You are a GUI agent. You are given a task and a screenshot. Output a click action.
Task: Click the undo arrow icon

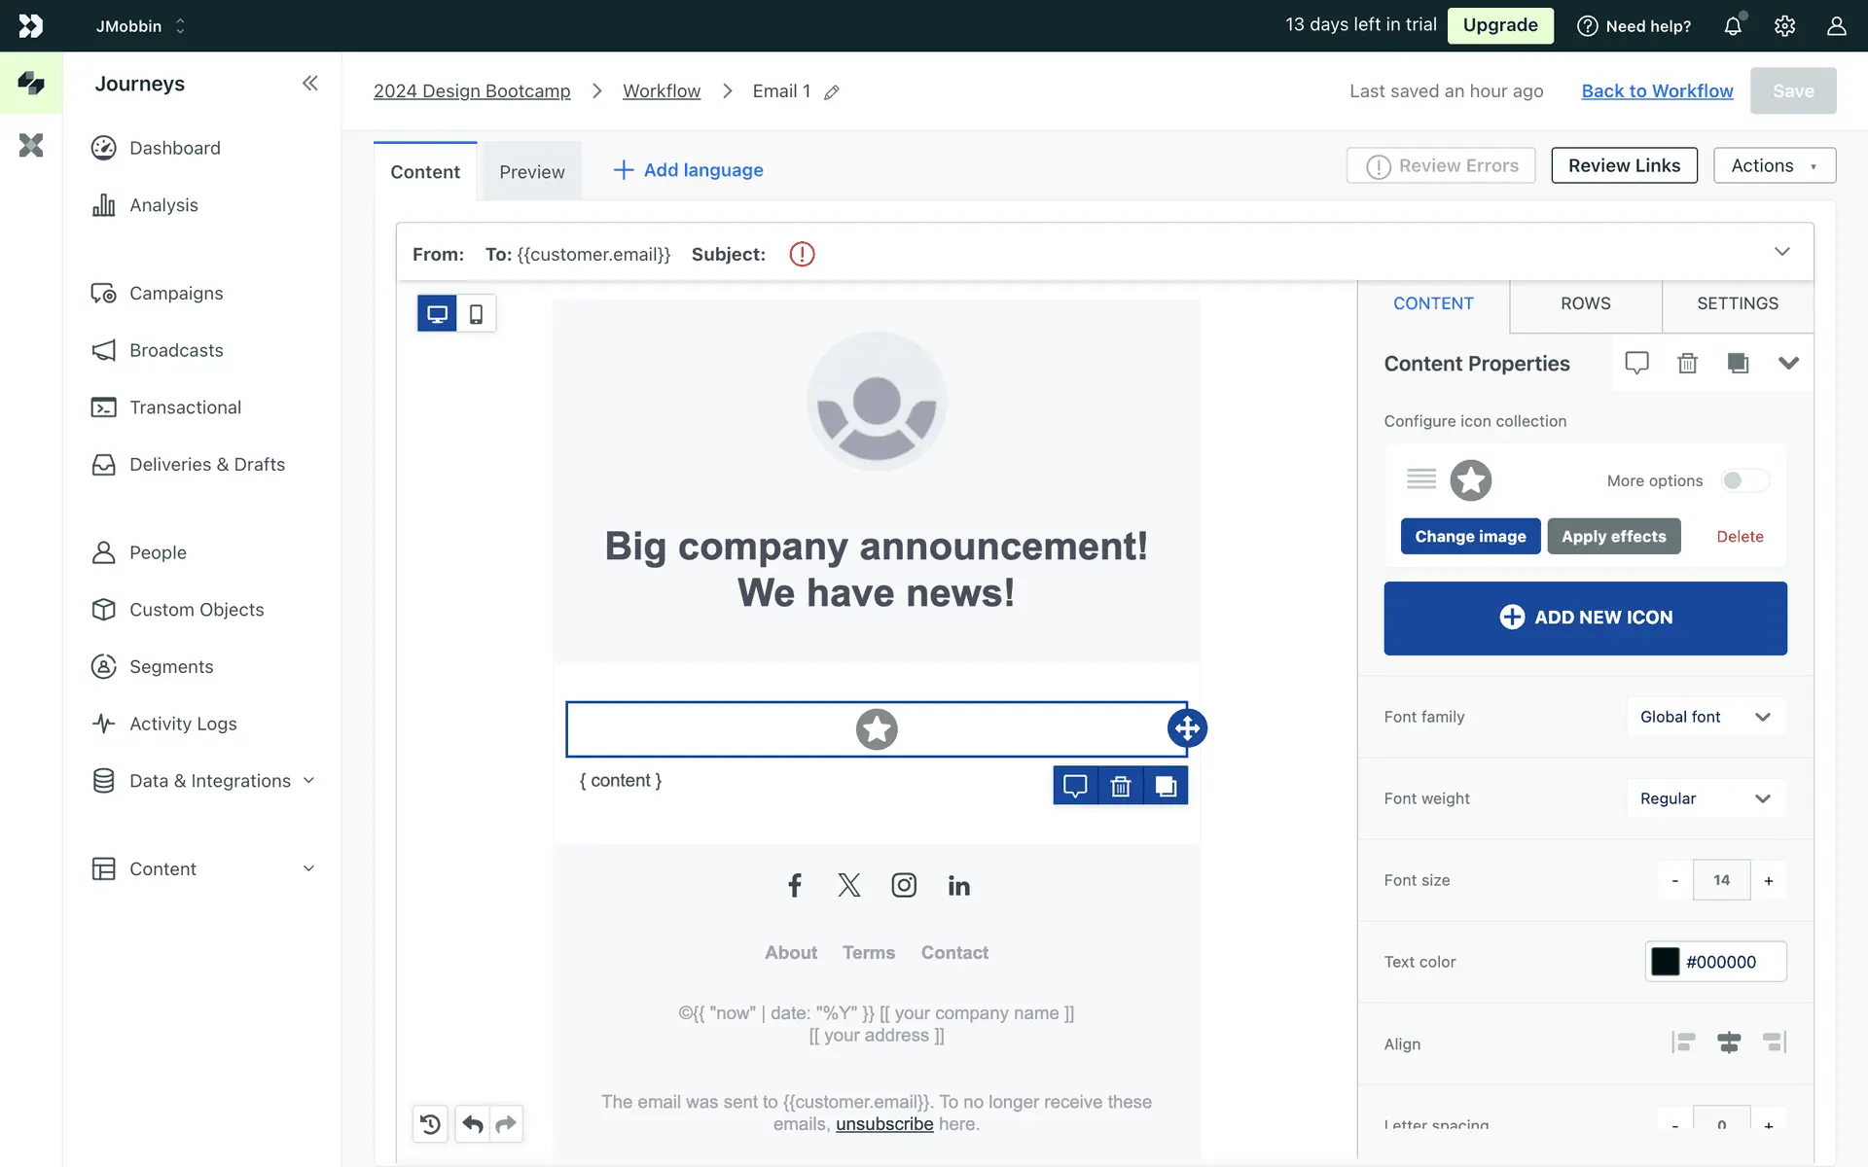pyautogui.click(x=473, y=1124)
